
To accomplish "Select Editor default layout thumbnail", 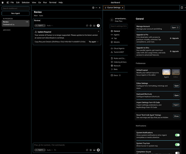I will pyautogui.click(x=176, y=72).
